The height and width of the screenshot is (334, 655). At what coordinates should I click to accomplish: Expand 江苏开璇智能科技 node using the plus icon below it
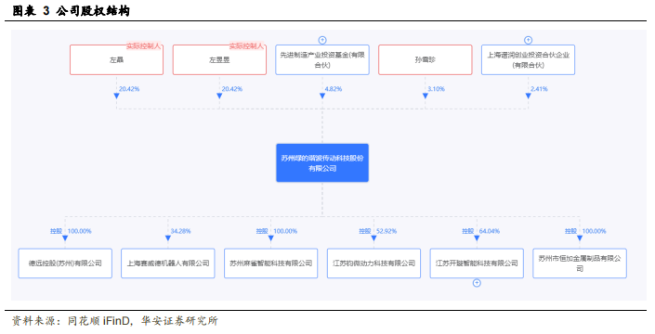coord(477,283)
